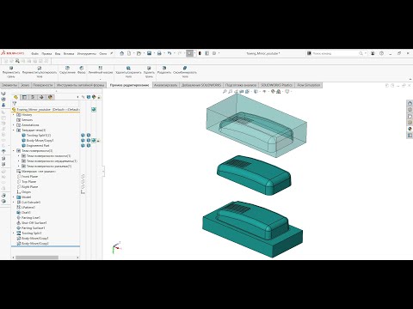Screen dimensions: 413x309
Task: Save the document with the Save icon
Action: (x=149, y=53)
